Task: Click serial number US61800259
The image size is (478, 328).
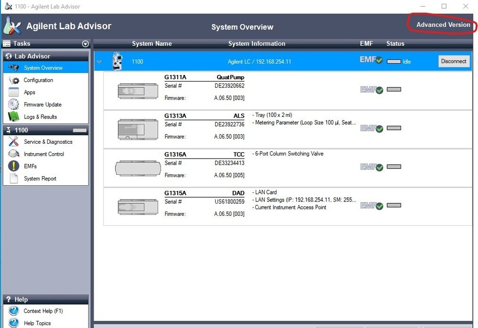Action: (229, 202)
